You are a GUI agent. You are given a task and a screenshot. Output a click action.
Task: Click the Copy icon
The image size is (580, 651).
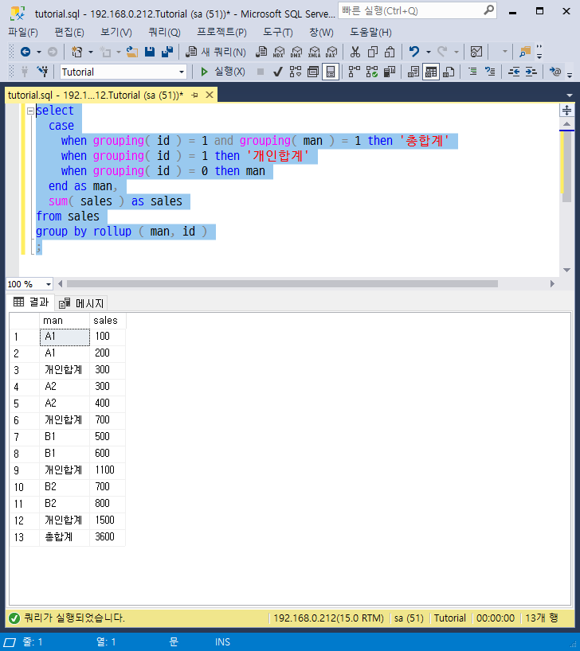373,52
